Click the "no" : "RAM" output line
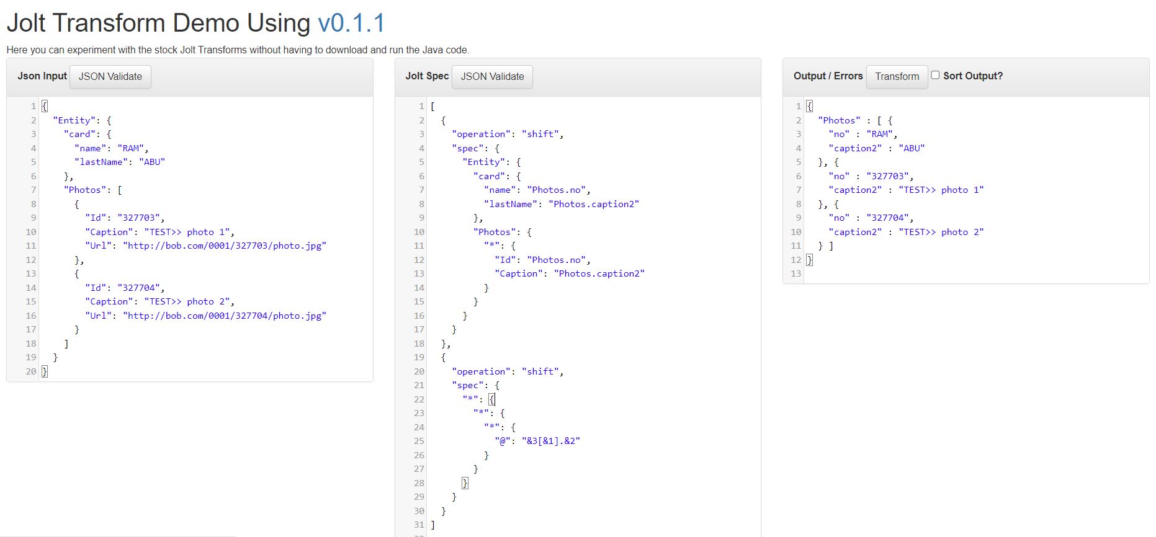The width and height of the screenshot is (1156, 537). point(863,134)
